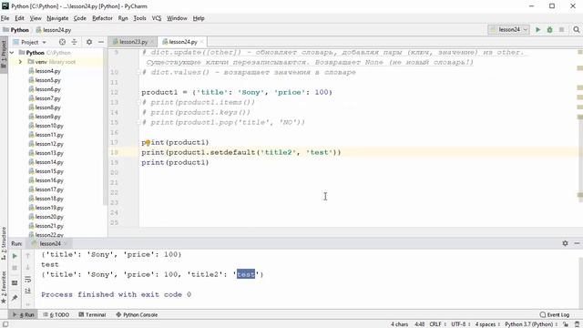The height and width of the screenshot is (328, 583).
Task: Open the Refactor menu
Action: (x=102, y=18)
